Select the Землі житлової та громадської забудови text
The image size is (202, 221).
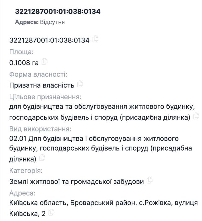pos(76,181)
